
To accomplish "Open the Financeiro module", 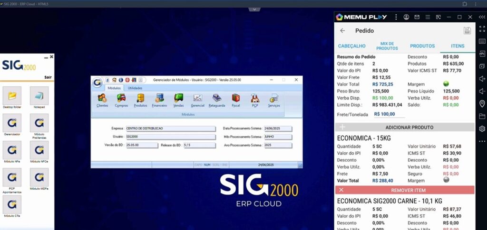I will pyautogui.click(x=159, y=100).
